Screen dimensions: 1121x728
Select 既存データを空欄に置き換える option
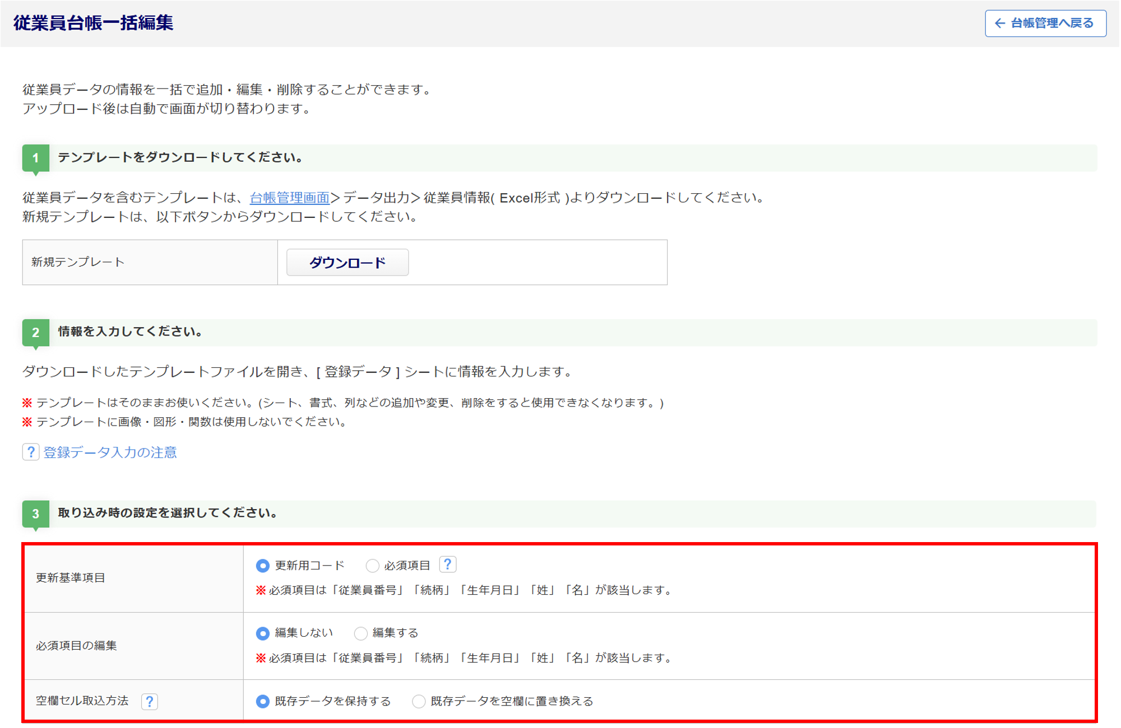coord(419,701)
